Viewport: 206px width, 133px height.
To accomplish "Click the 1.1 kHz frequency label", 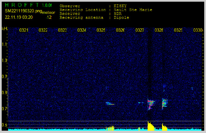I will pyautogui.click(x=4, y=44).
